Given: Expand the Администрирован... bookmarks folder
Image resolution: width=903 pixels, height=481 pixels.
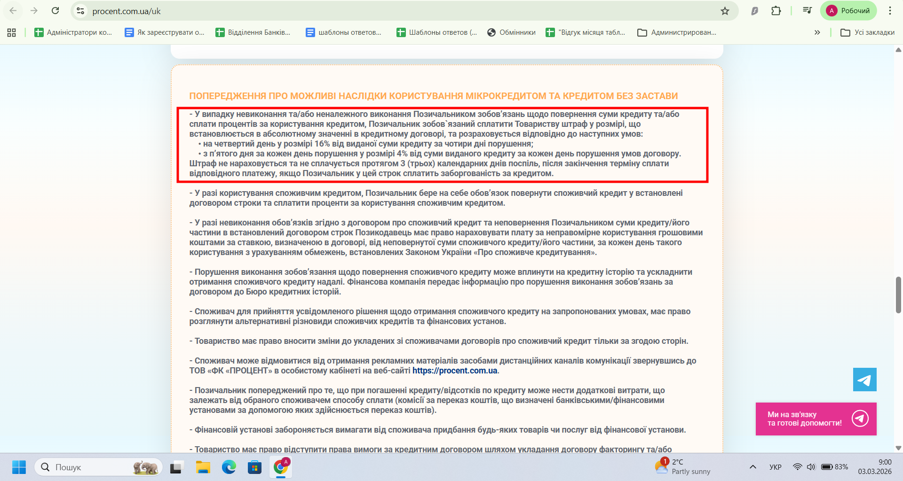Looking at the screenshot, I should [x=676, y=32].
